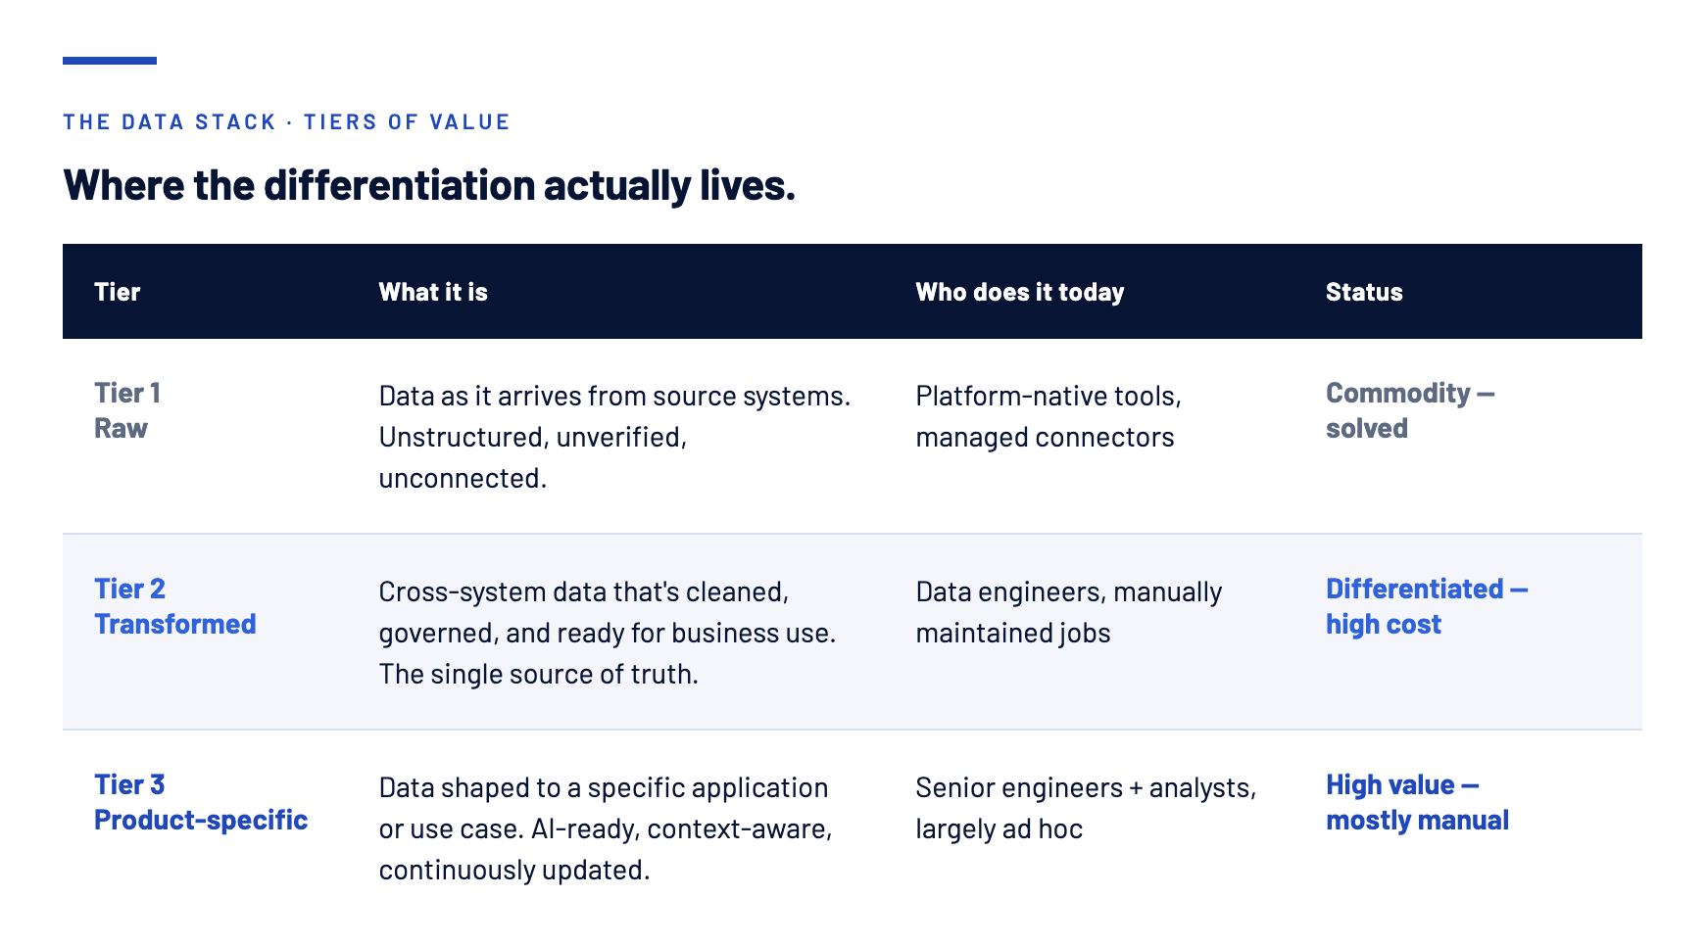Select 'THE DATA STACK · TIERS OF VALUE' eyebrow
This screenshot has height=945, width=1707.
pyautogui.click(x=286, y=122)
